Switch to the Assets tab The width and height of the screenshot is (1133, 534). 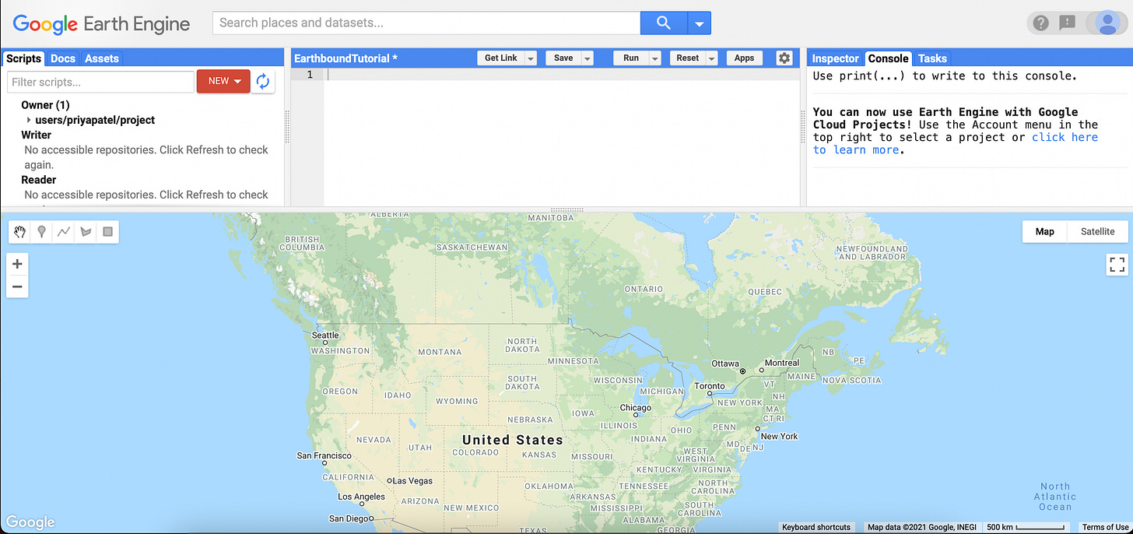102,58
